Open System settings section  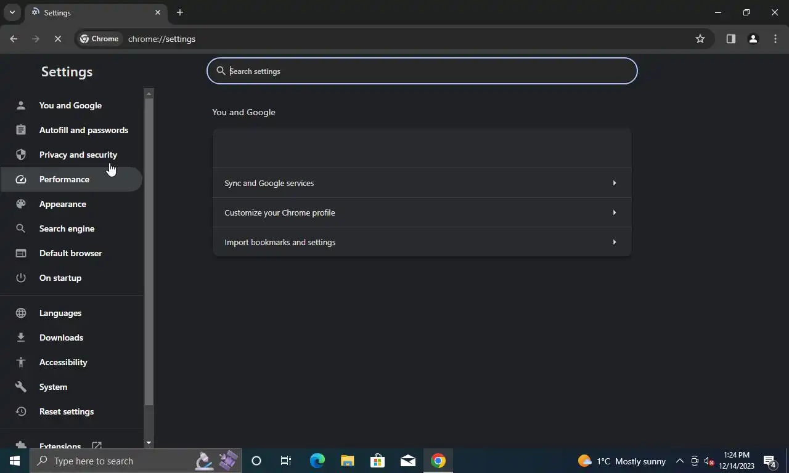tap(71, 387)
